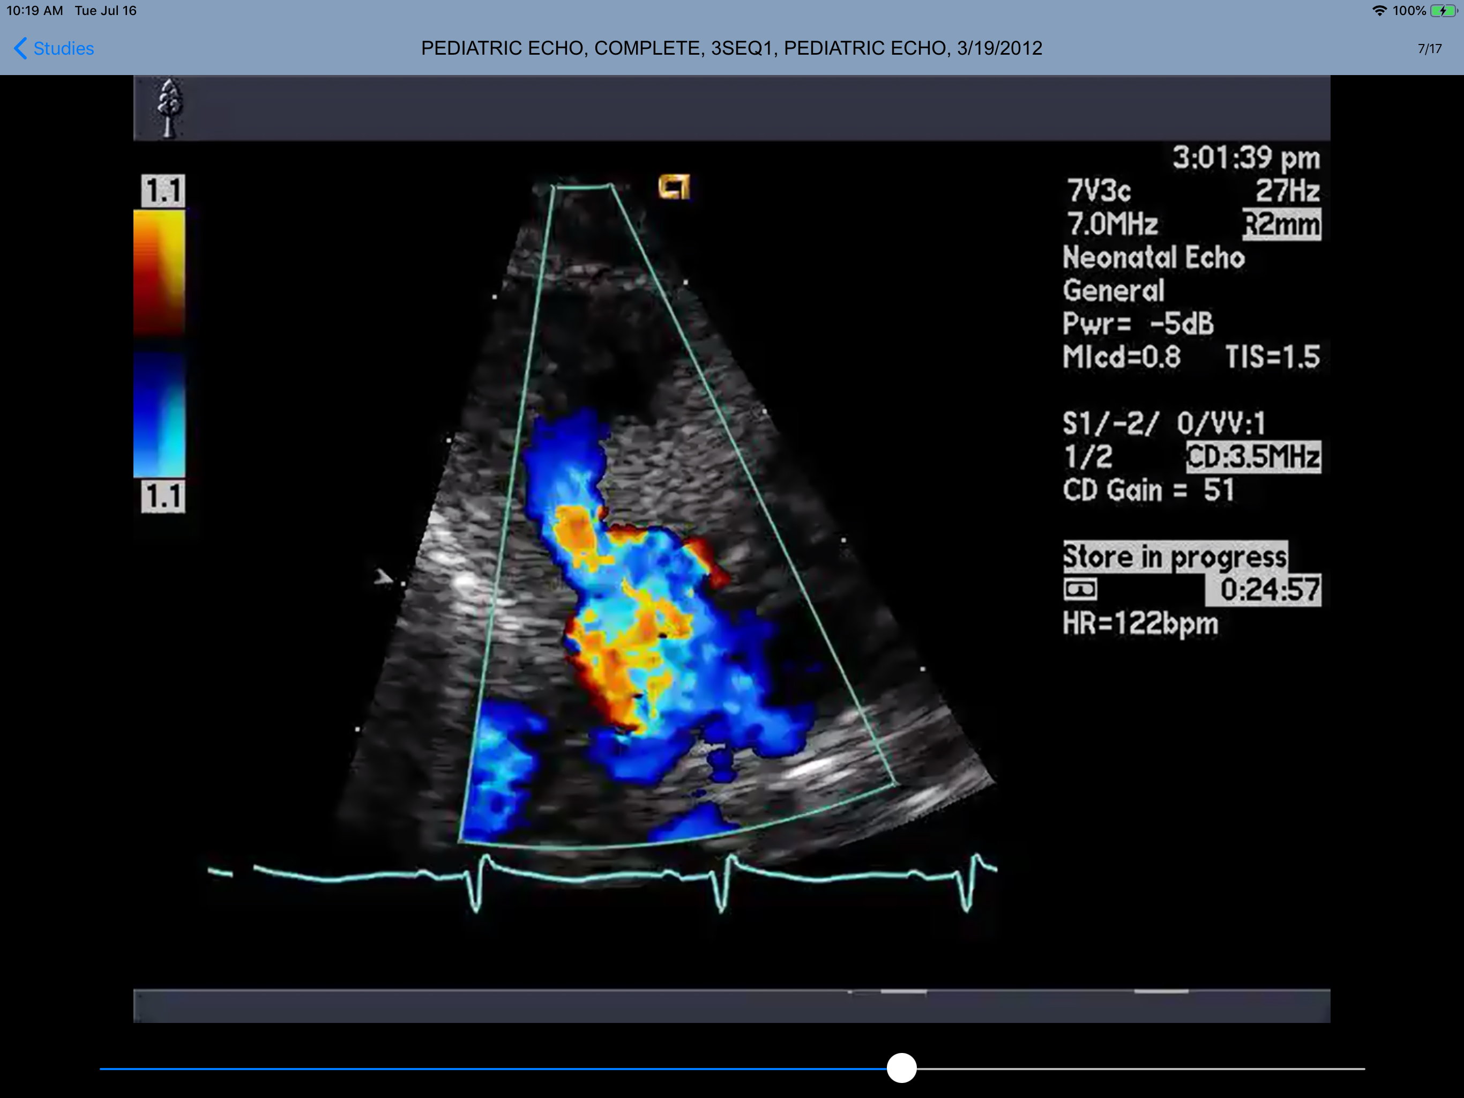Image resolution: width=1464 pixels, height=1098 pixels.
Task: Tap the upper 1.1 velocity scale label
Action: pos(163,191)
